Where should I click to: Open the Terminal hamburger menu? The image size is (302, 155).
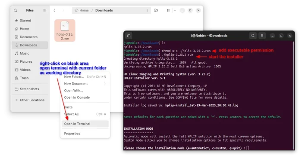[262, 36]
